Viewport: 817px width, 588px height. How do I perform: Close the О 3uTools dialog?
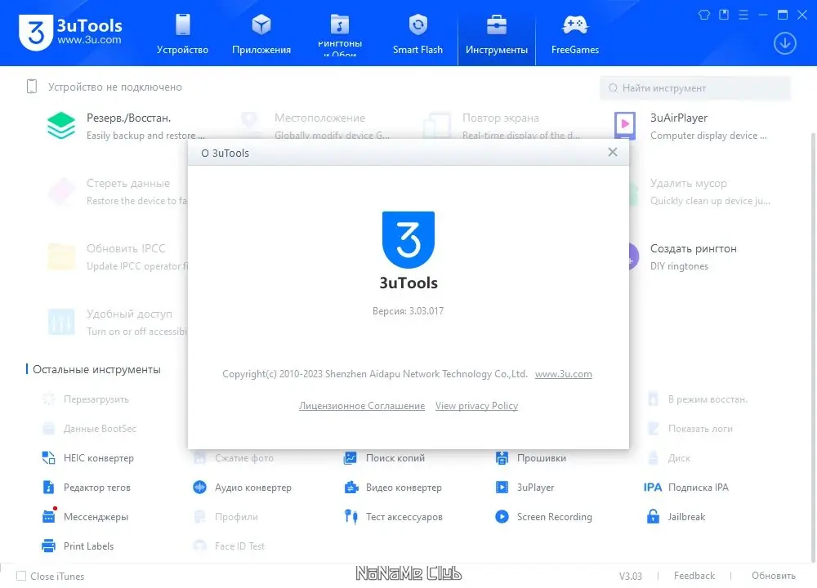click(613, 152)
